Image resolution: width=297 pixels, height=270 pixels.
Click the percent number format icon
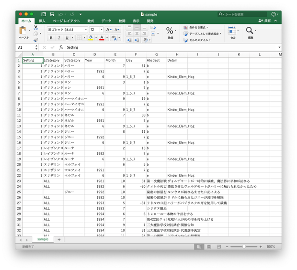pos(170,31)
